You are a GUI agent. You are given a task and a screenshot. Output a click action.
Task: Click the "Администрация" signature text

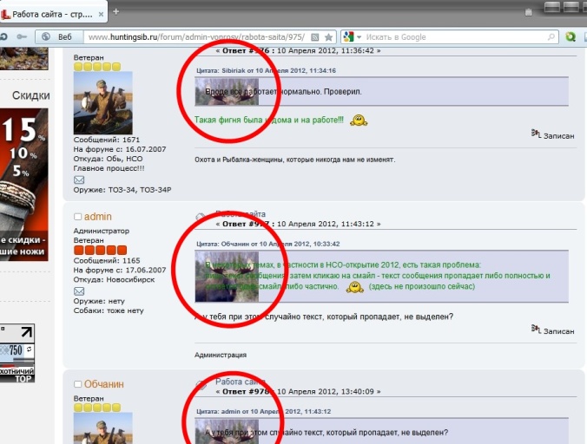(221, 355)
